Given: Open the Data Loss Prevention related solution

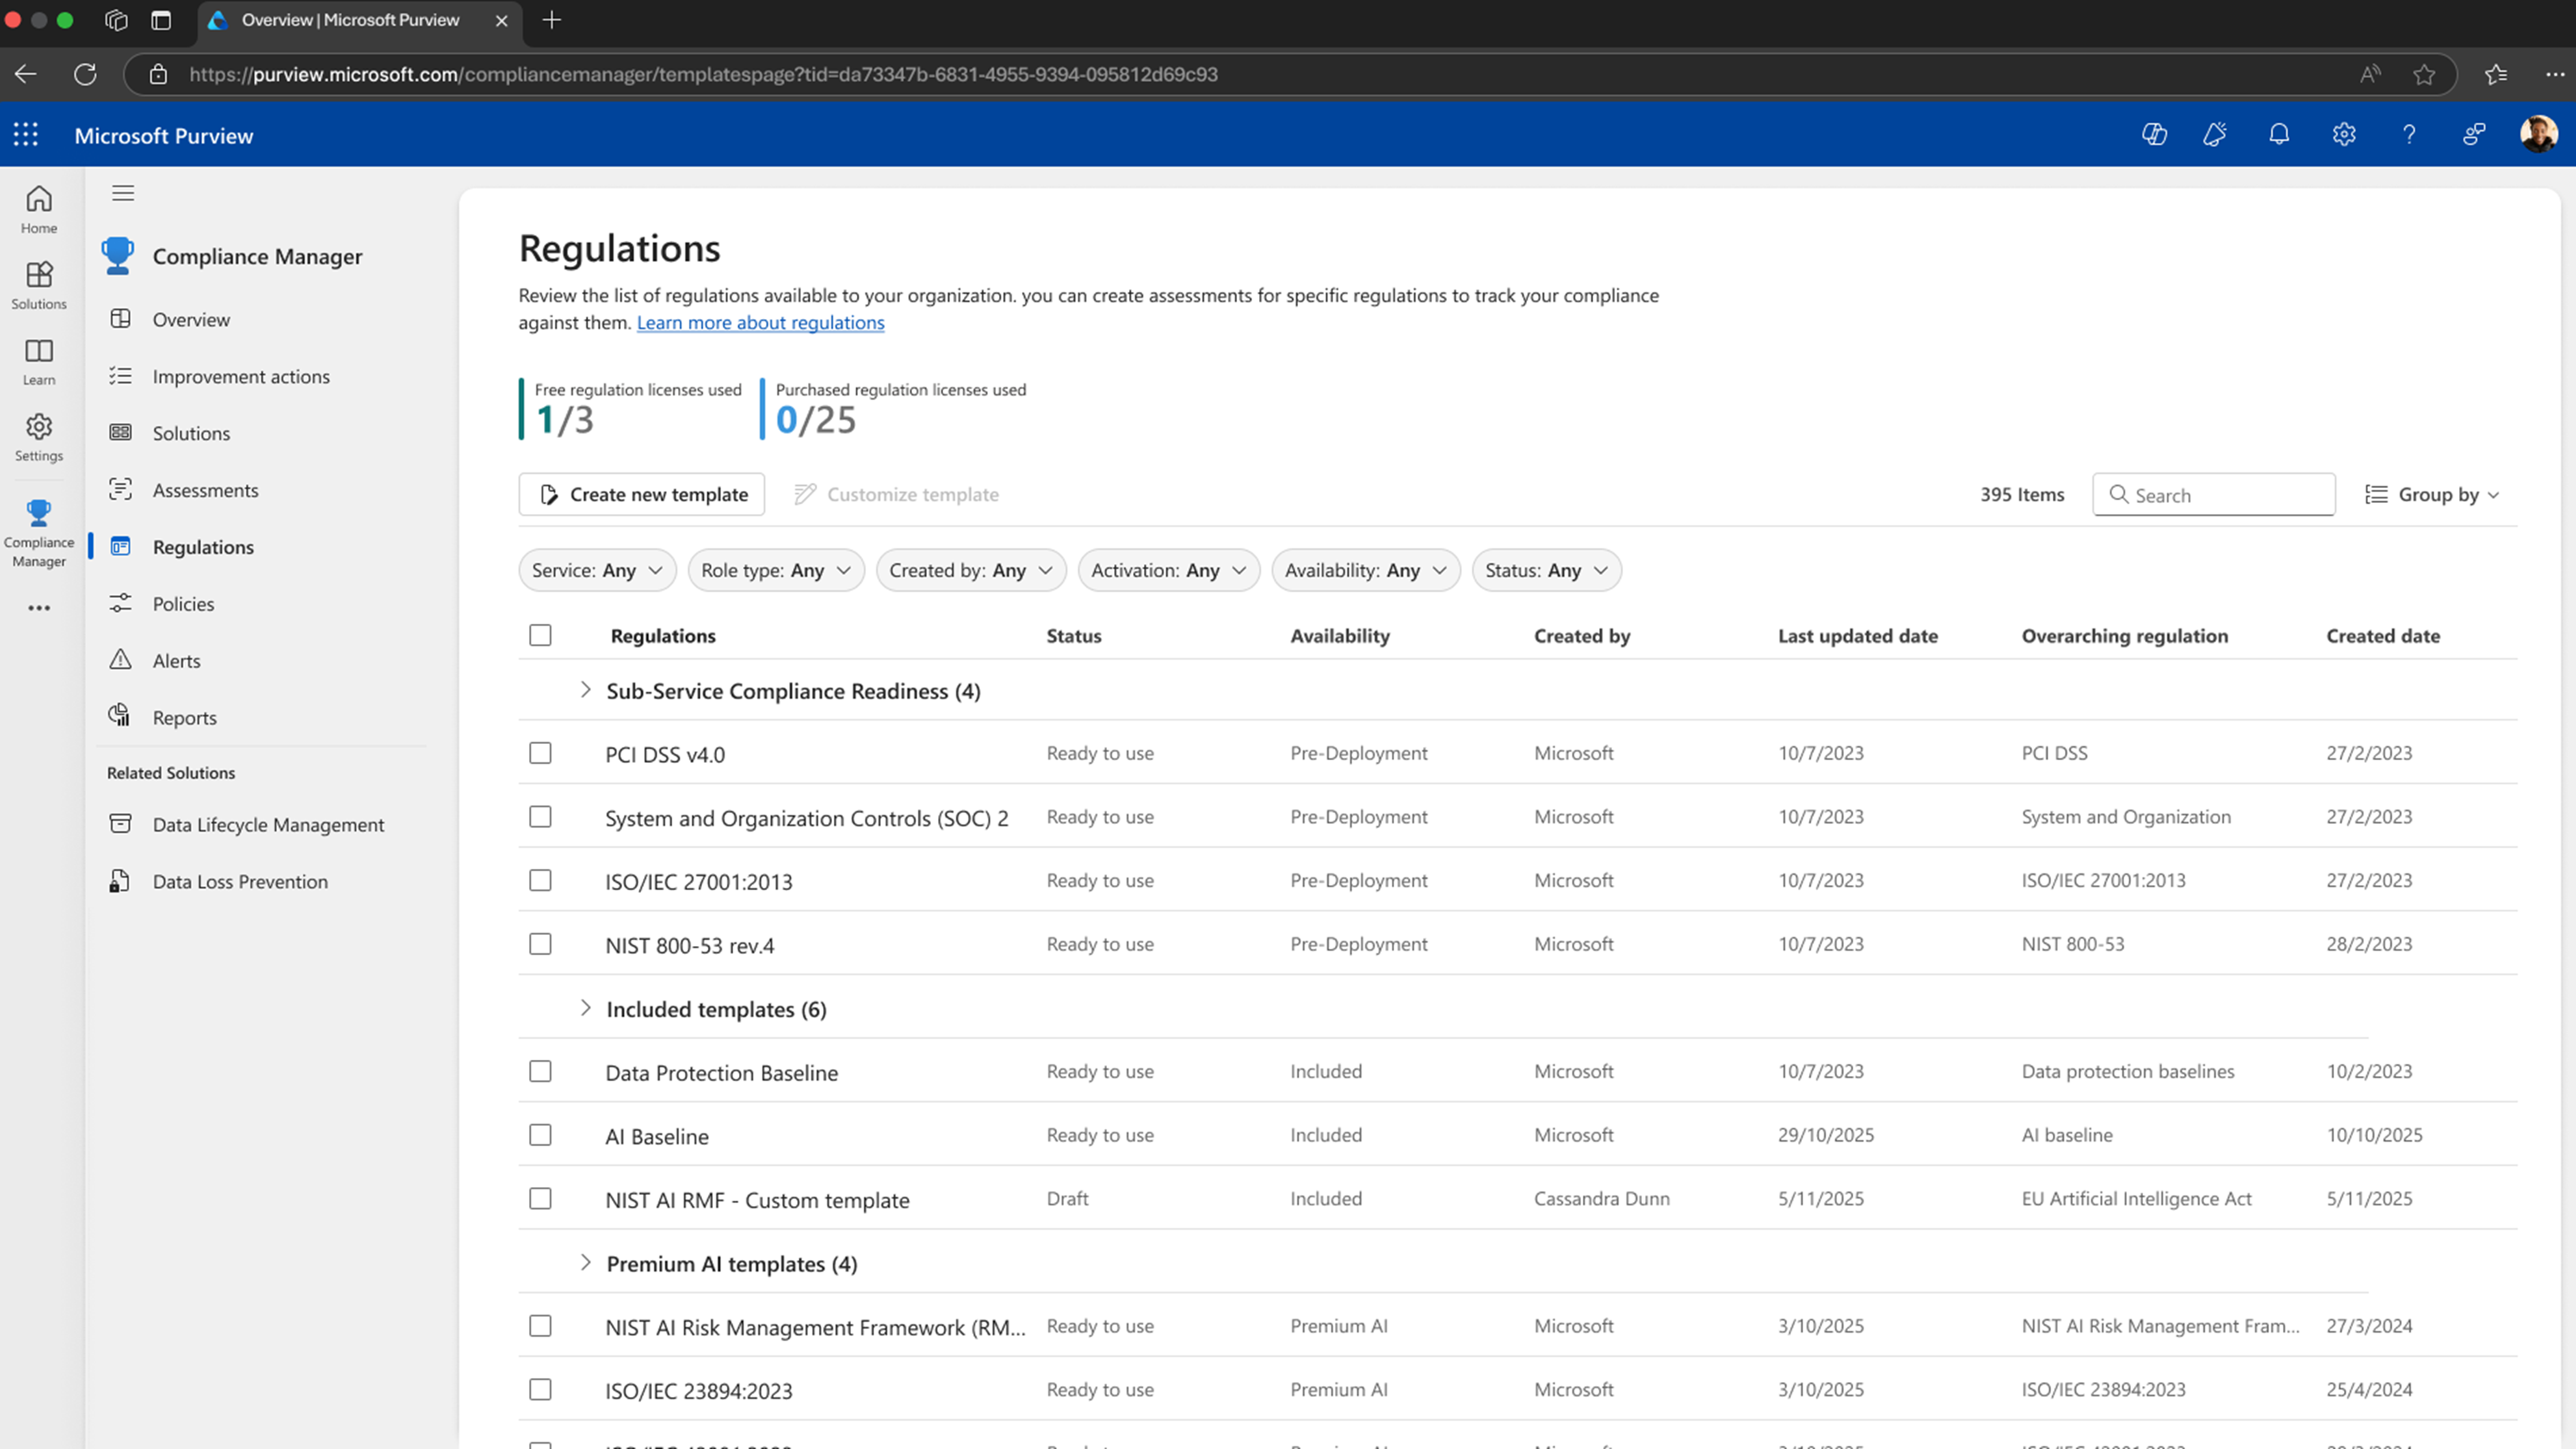Looking at the screenshot, I should click(x=240, y=882).
